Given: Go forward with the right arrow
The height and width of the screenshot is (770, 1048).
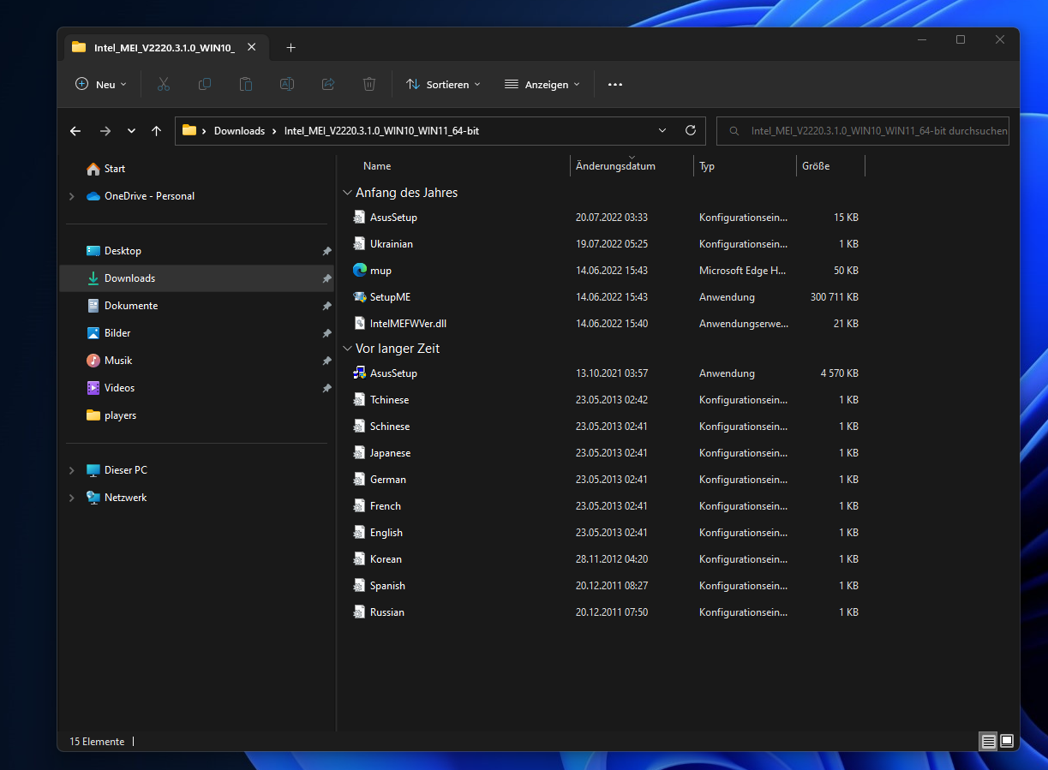Looking at the screenshot, I should [x=105, y=131].
